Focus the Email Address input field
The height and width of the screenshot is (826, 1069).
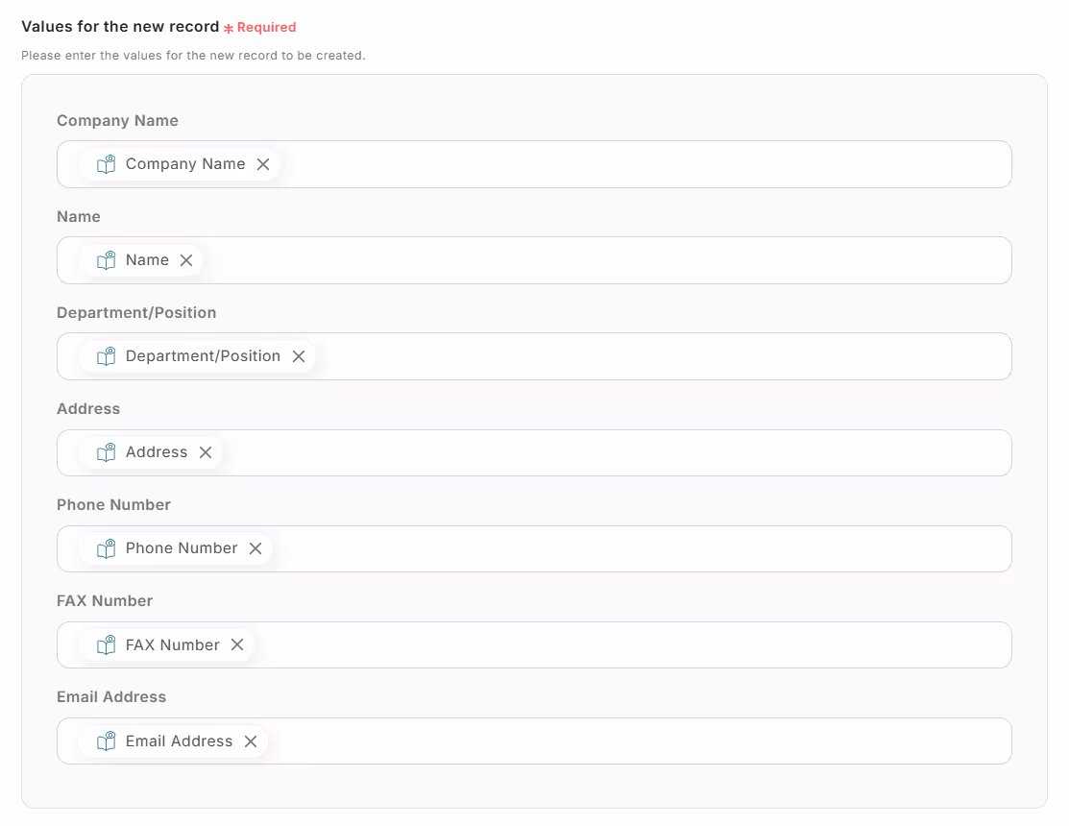(534, 741)
